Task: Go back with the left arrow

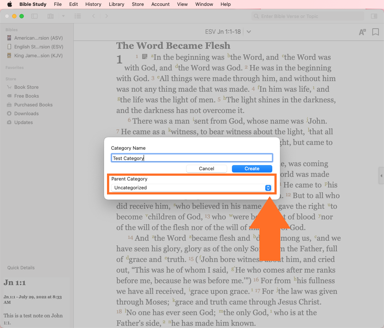Action: click(x=94, y=16)
